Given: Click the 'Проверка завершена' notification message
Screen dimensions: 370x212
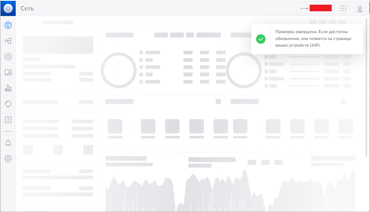Looking at the screenshot, I should (313, 39).
